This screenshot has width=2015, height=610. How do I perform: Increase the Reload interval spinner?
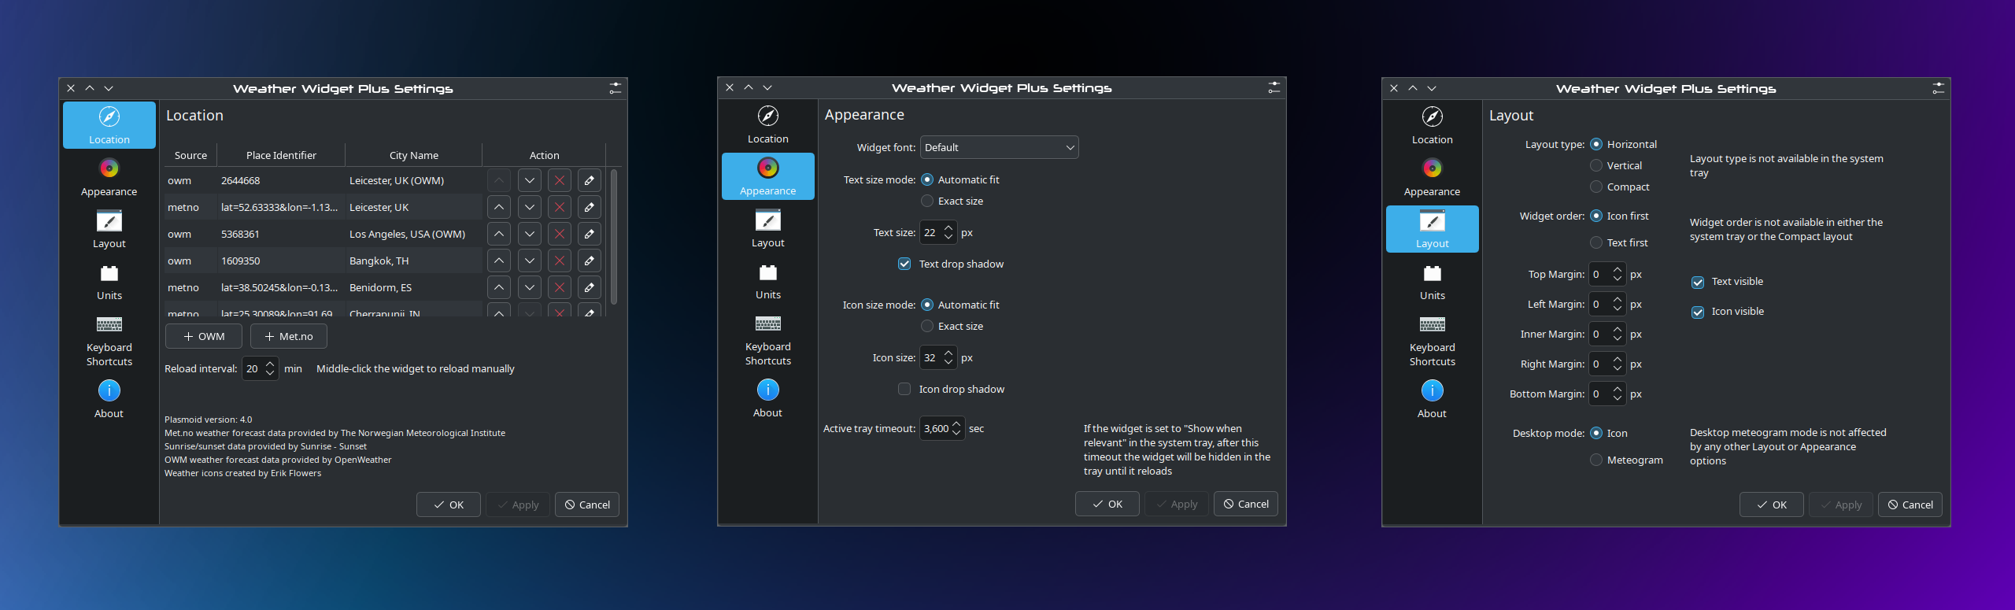270,364
